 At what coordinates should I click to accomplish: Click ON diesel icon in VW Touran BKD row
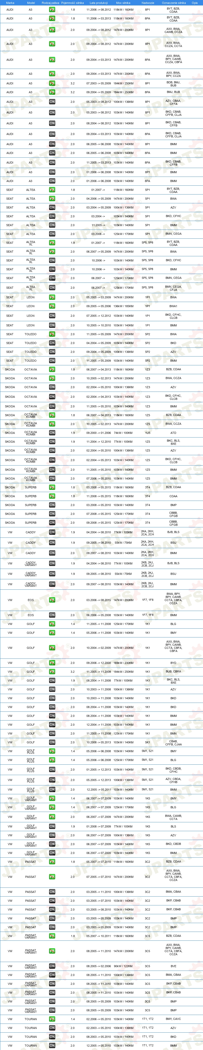coord(52,1036)
